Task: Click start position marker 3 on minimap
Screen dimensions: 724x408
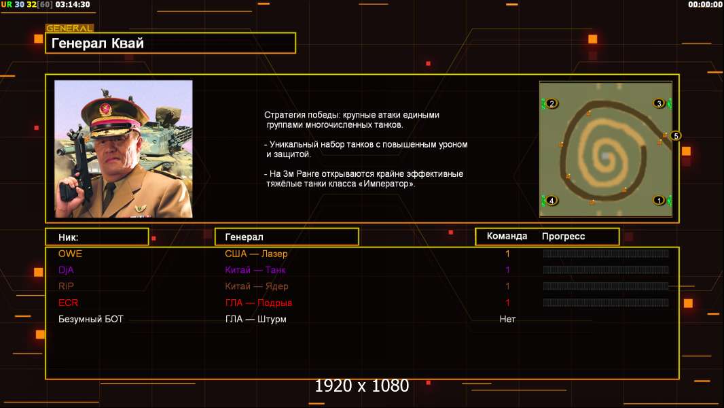Action: coord(658,103)
